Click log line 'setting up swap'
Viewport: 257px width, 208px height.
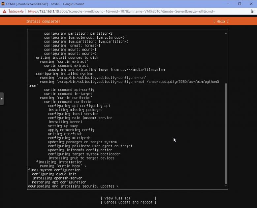[63, 126]
